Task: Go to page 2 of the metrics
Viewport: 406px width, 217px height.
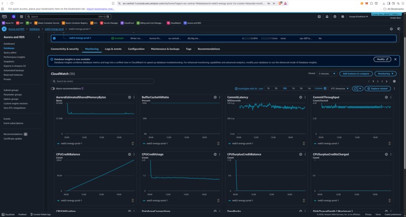Action: coord(377,81)
